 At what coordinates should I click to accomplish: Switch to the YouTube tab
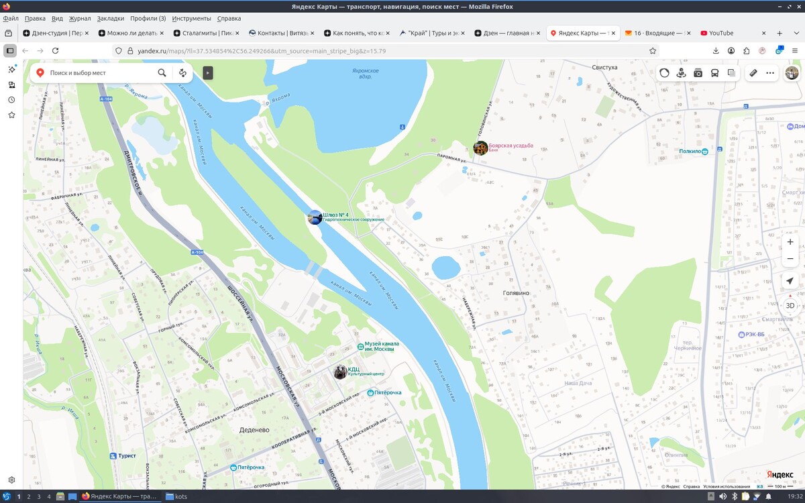click(733, 33)
